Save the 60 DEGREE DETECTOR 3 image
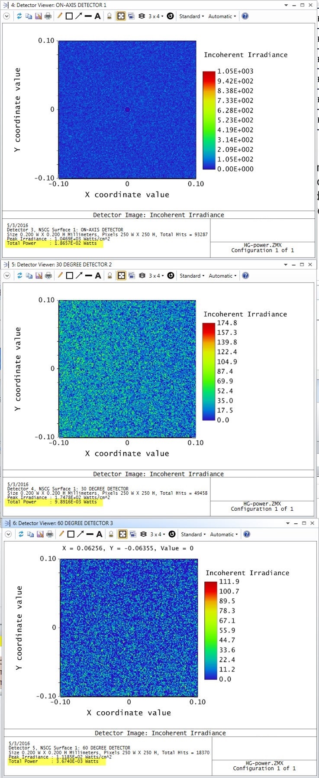Screen dimensions: 319x778 (40, 534)
